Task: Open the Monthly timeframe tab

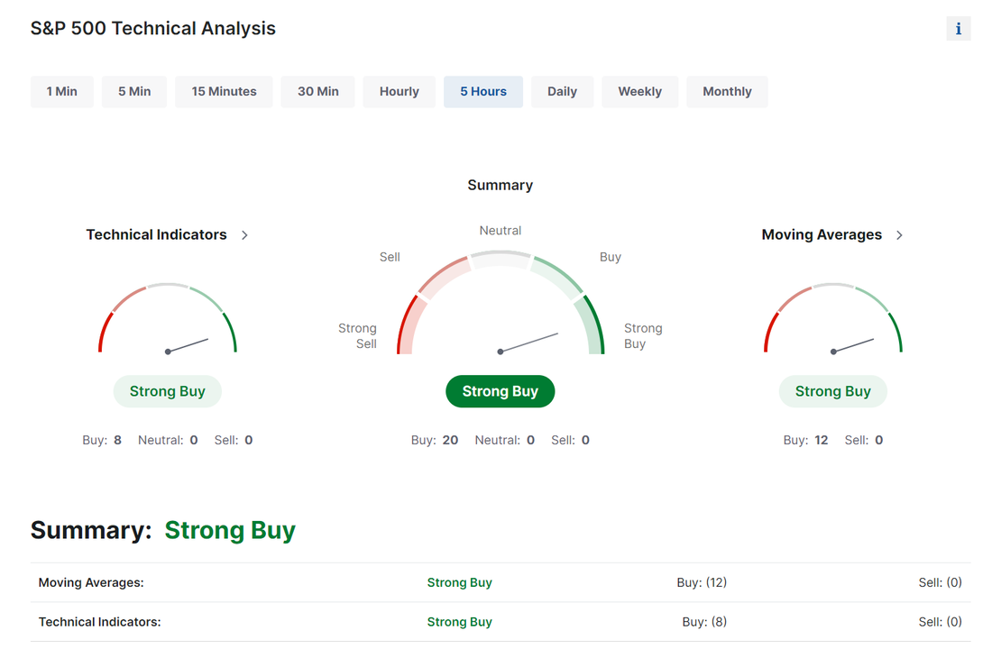Action: pos(727,92)
